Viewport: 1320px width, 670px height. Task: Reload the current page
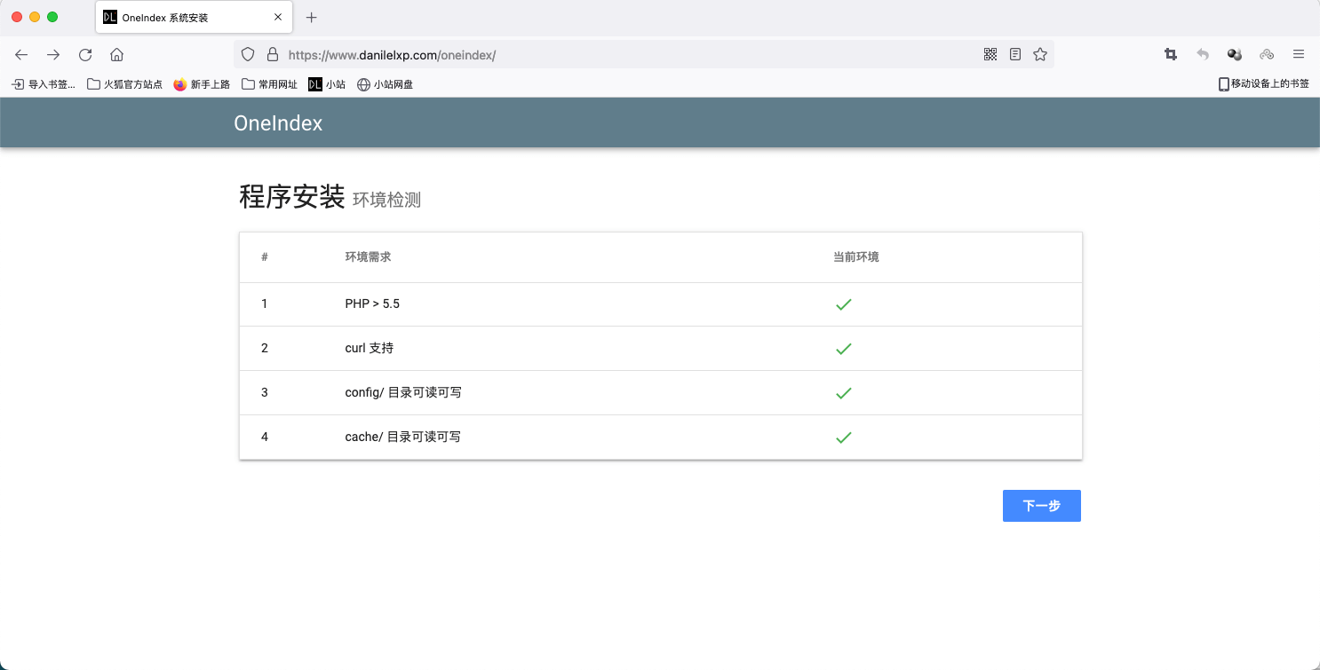click(85, 54)
